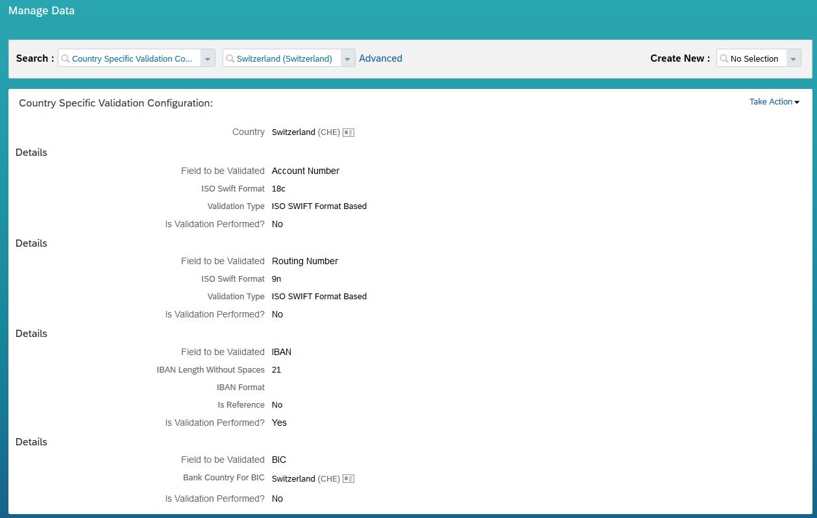Click the Bank Country For BIC label
The image size is (817, 518).
click(x=224, y=478)
